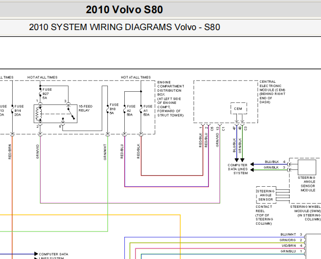Click the FUSE A1 label
Viewport: 321px width, 259px height.
coord(148,110)
